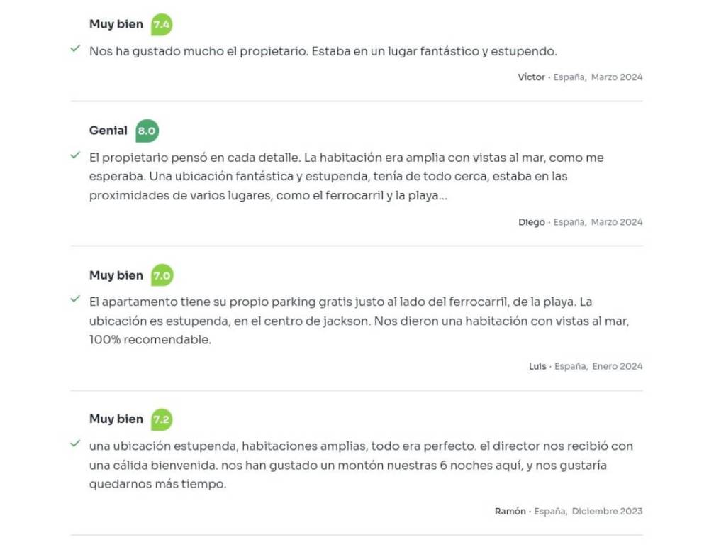The height and width of the screenshot is (545, 726).
Task: Click the 7.2 score badge
Action: (x=162, y=419)
